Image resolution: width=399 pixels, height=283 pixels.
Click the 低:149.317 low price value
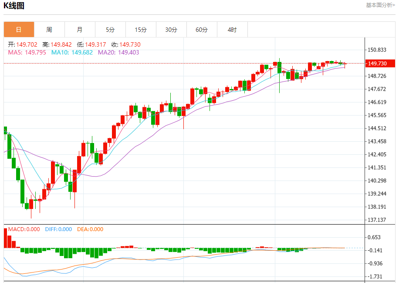click(91, 44)
